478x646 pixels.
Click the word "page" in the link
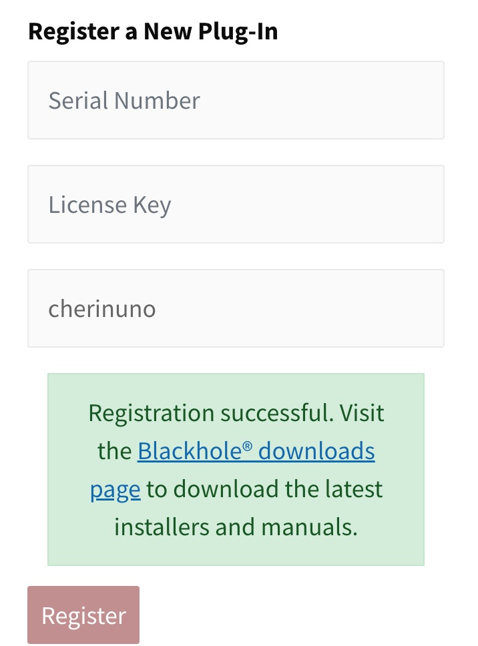click(x=115, y=490)
